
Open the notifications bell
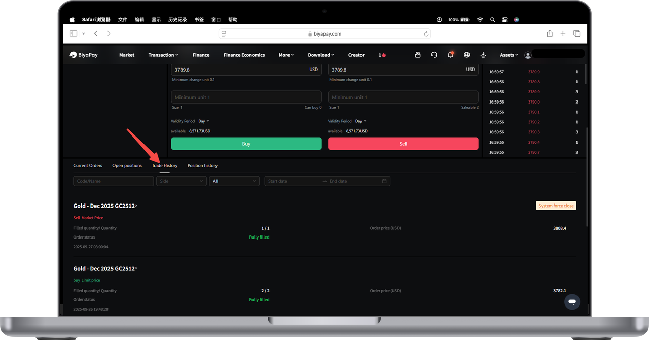(450, 55)
